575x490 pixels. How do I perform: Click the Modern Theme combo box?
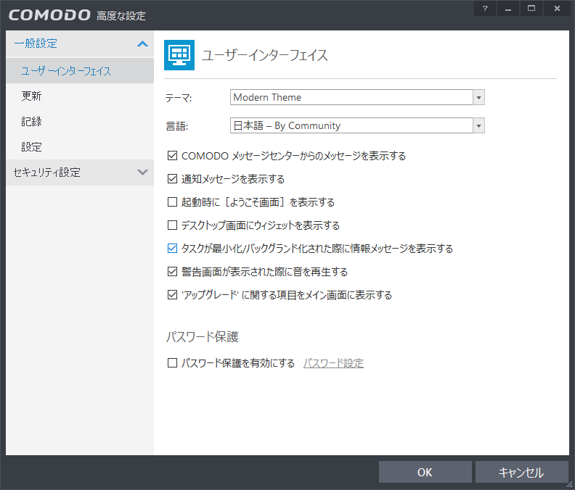pos(357,97)
